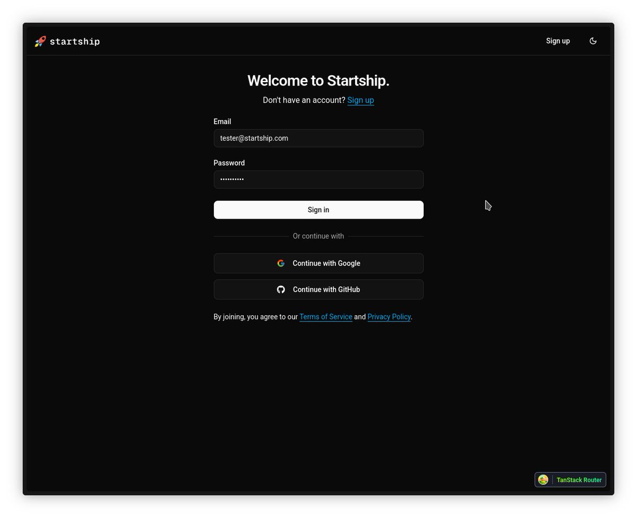The width and height of the screenshot is (637, 518).
Task: Click the rocket logo icon
Action: [40, 41]
